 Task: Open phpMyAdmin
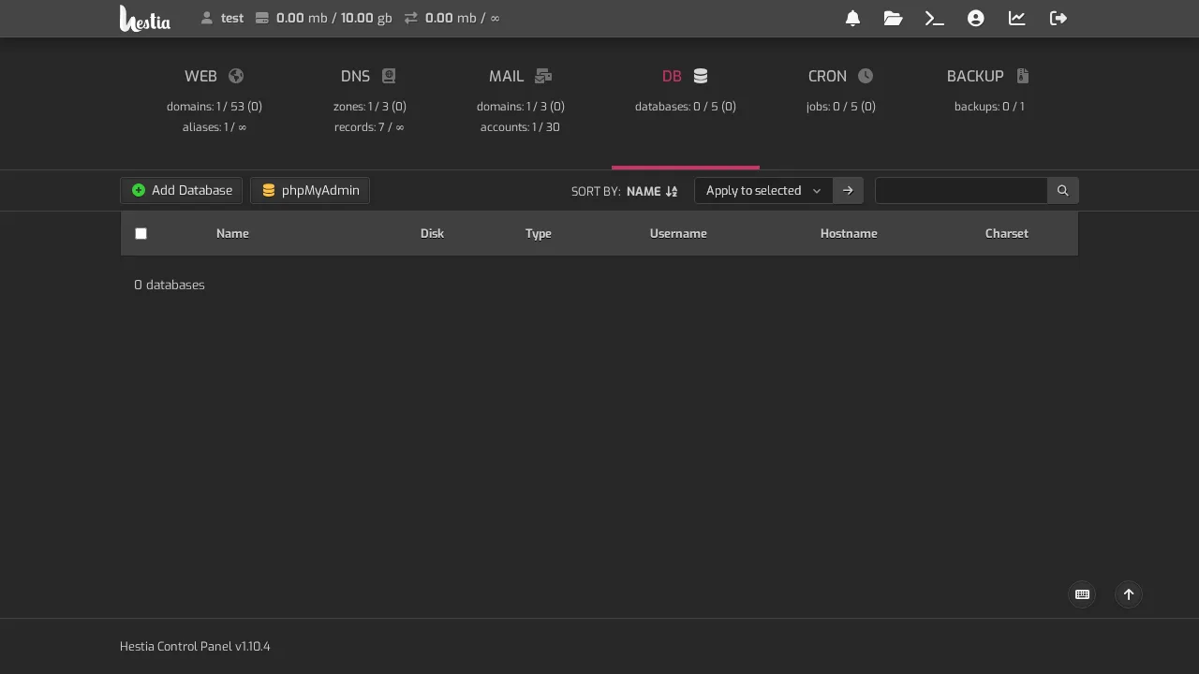(x=310, y=190)
